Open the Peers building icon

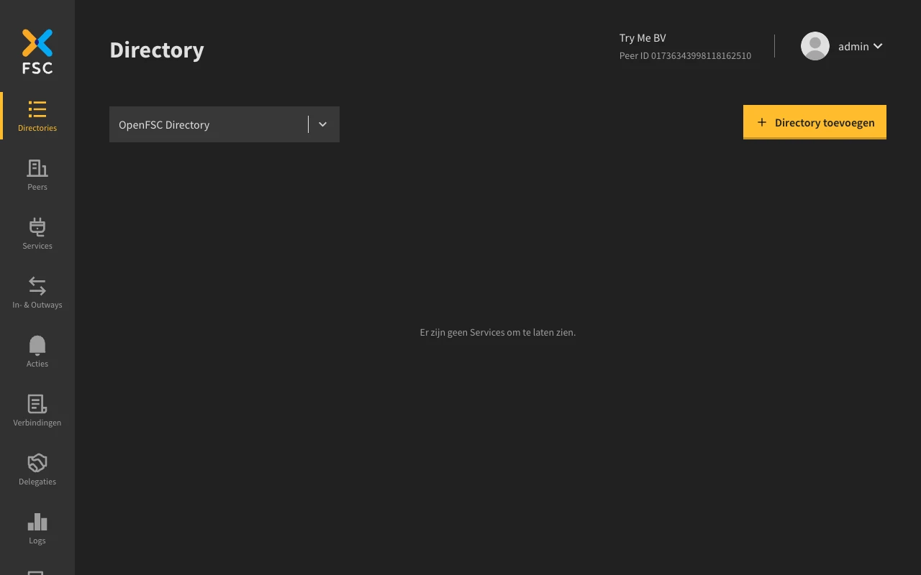pos(37,169)
